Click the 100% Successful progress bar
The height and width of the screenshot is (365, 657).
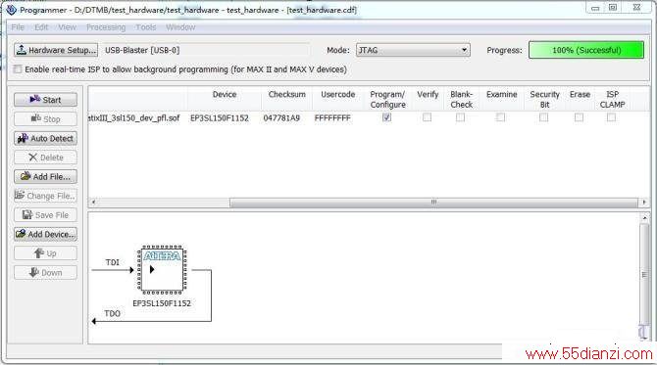tap(586, 50)
